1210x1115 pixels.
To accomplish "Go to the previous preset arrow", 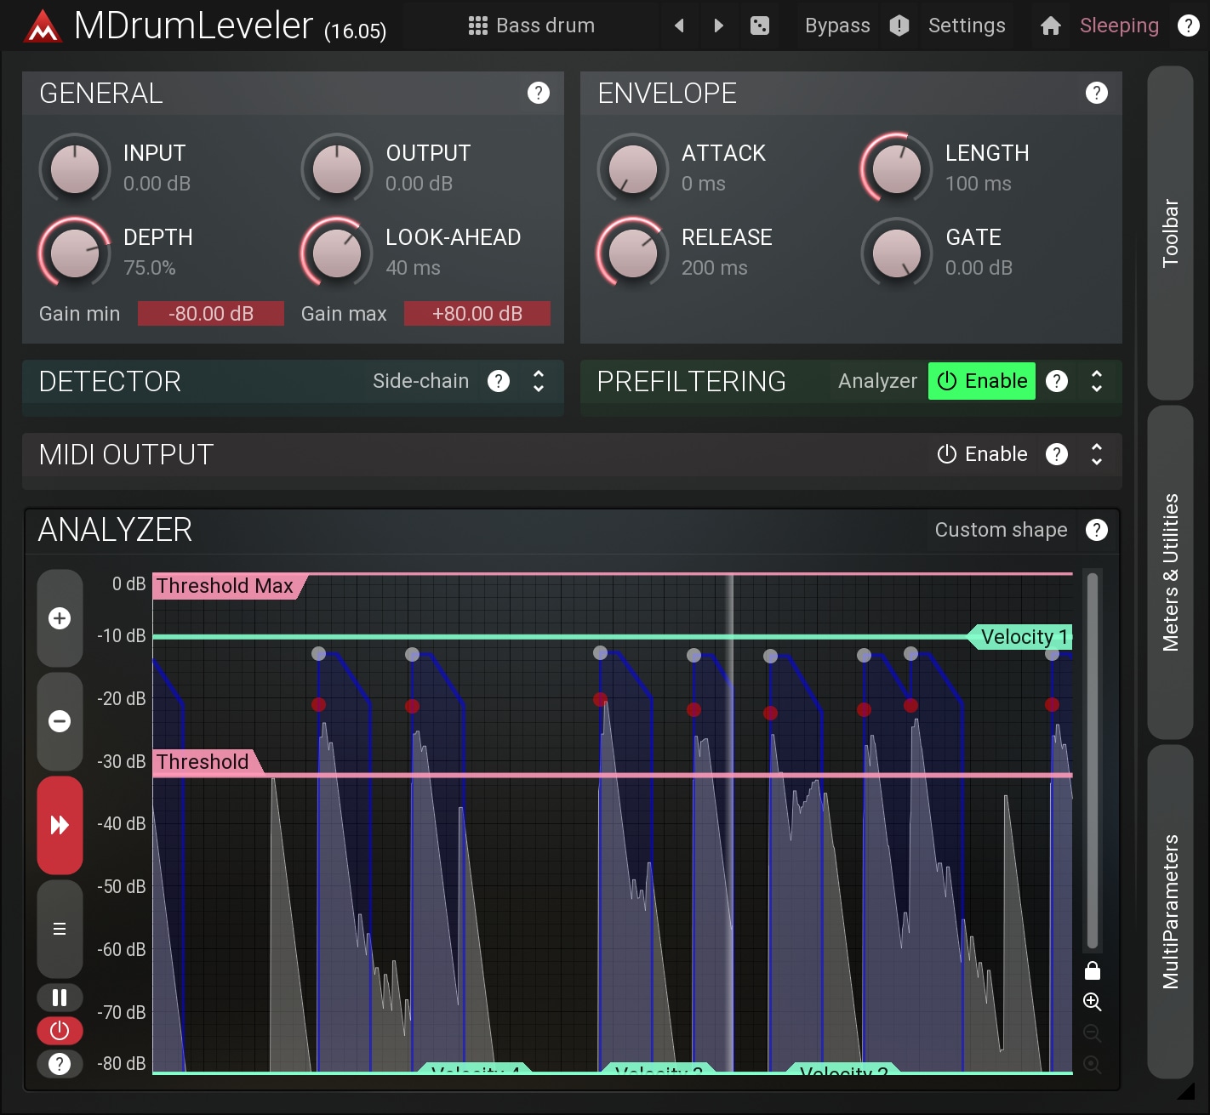I will coord(679,26).
